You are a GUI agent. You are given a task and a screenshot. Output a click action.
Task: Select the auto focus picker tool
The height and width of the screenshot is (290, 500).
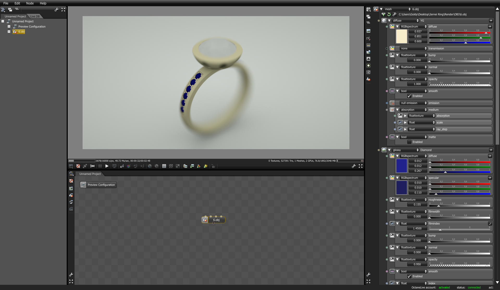(x=122, y=166)
